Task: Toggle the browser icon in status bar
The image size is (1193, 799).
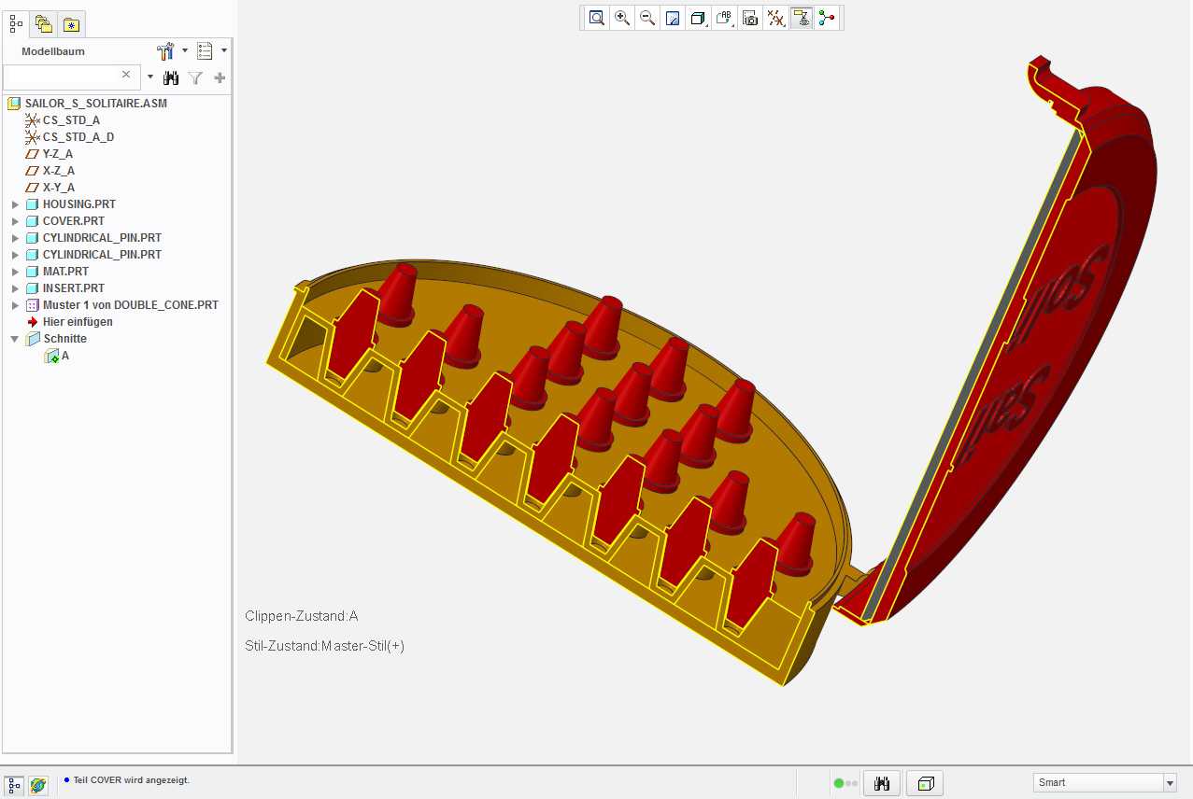Action: click(x=37, y=785)
